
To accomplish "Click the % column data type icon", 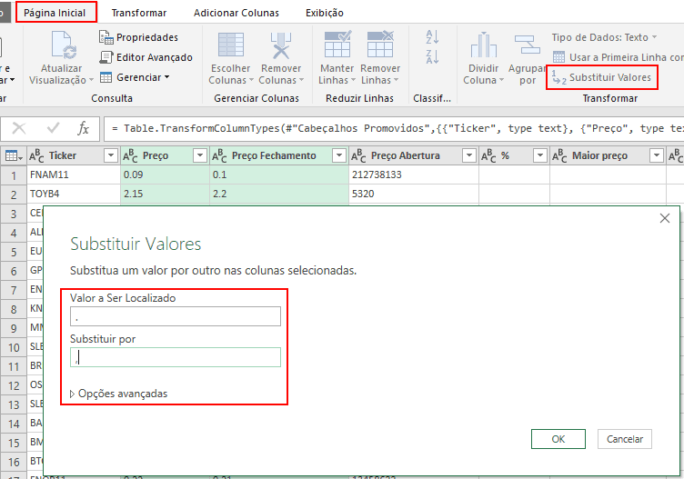I will [x=488, y=155].
